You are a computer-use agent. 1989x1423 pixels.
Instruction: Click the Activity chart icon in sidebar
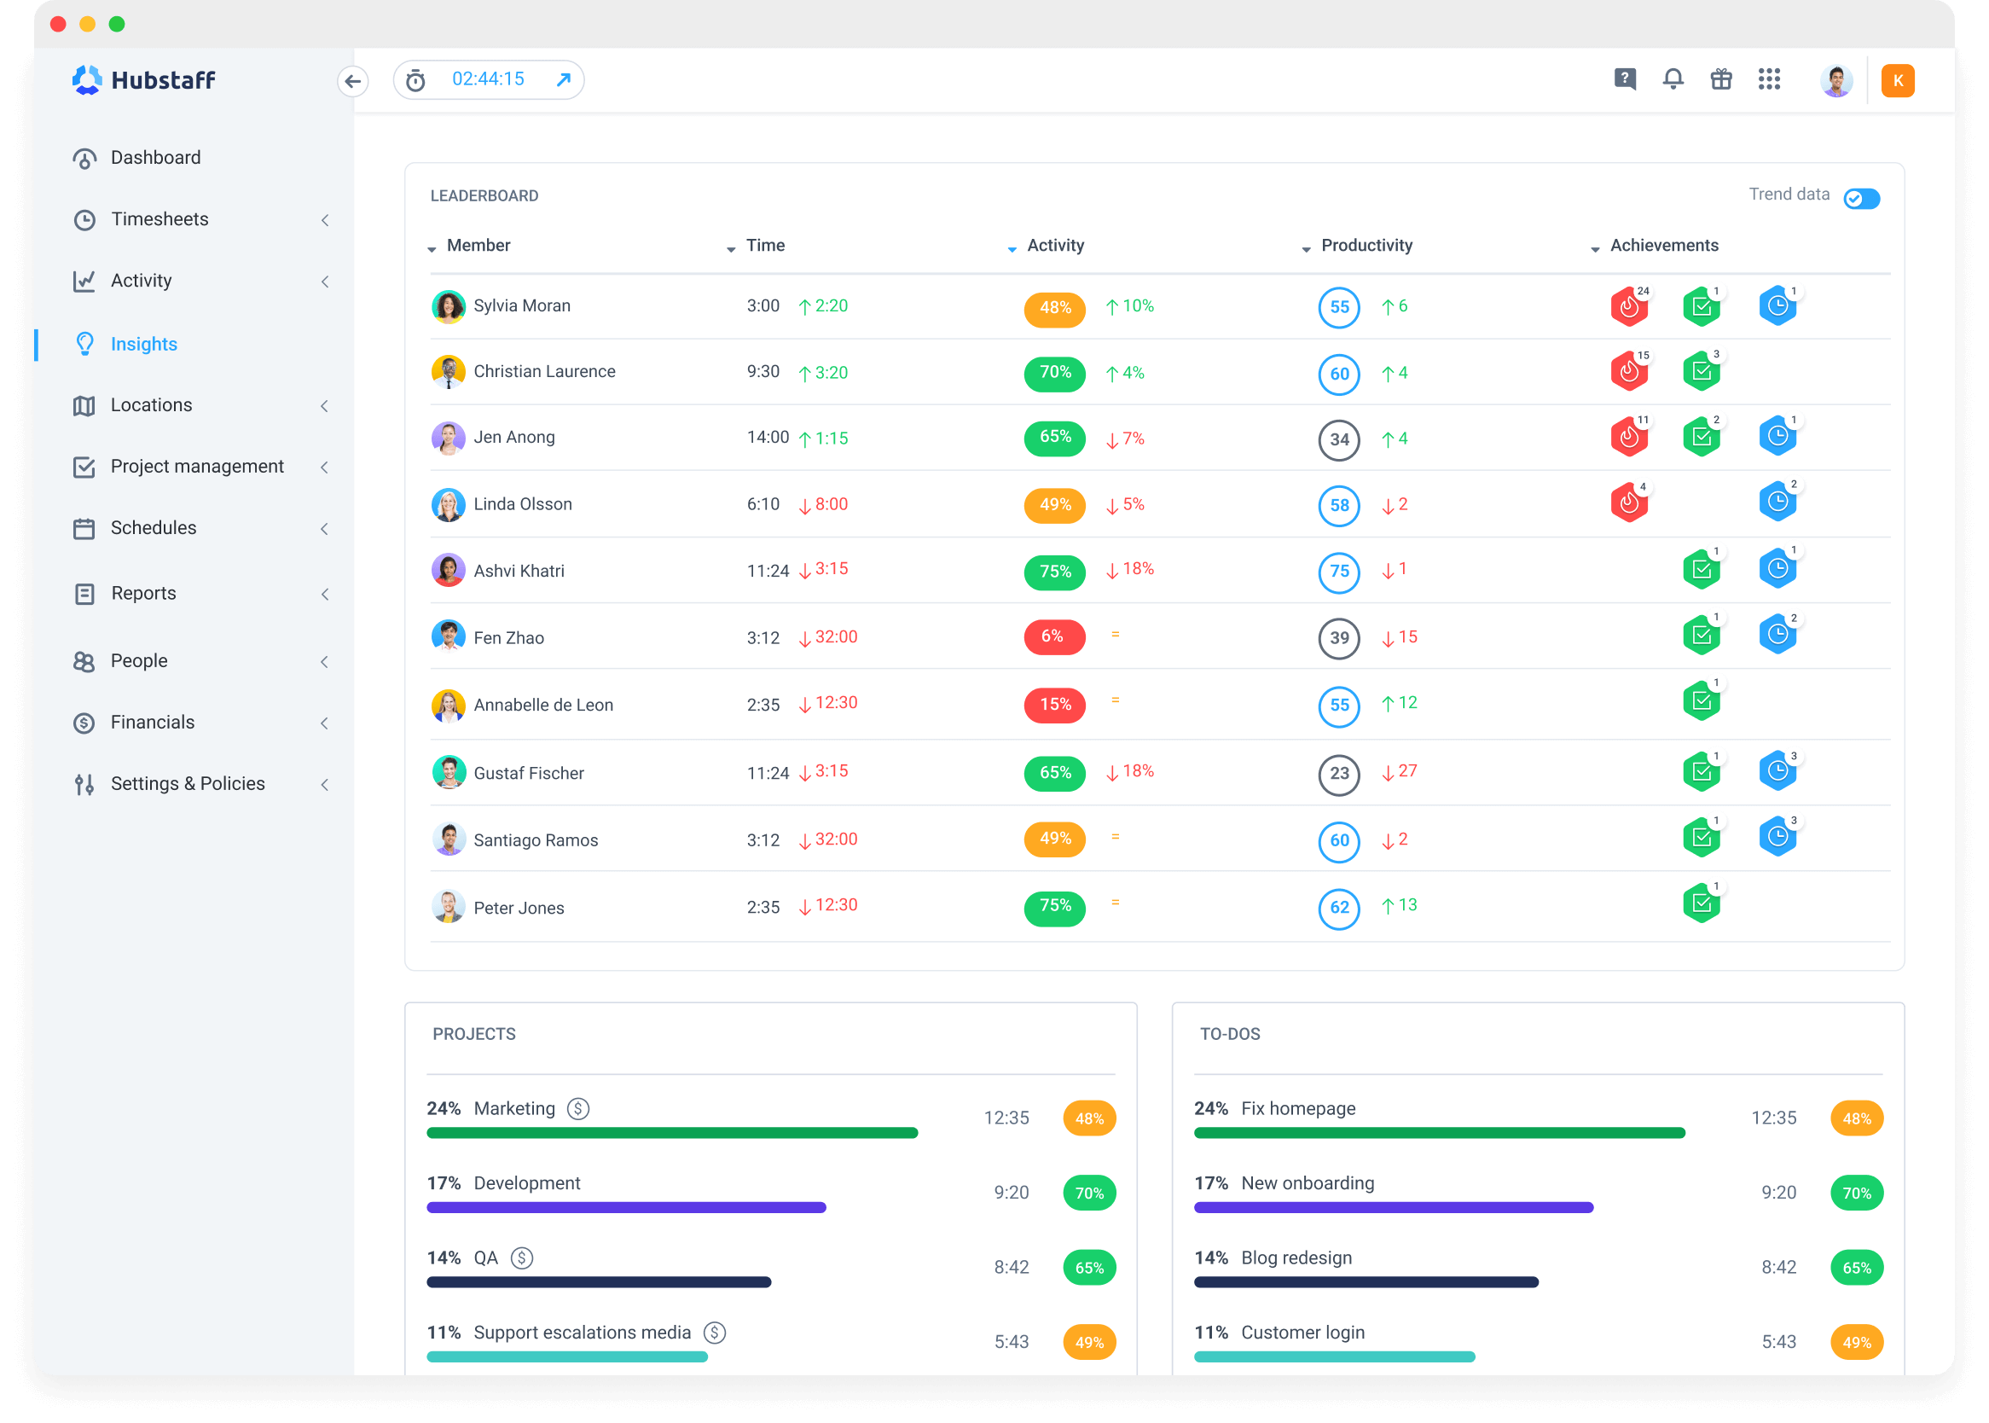coord(84,281)
